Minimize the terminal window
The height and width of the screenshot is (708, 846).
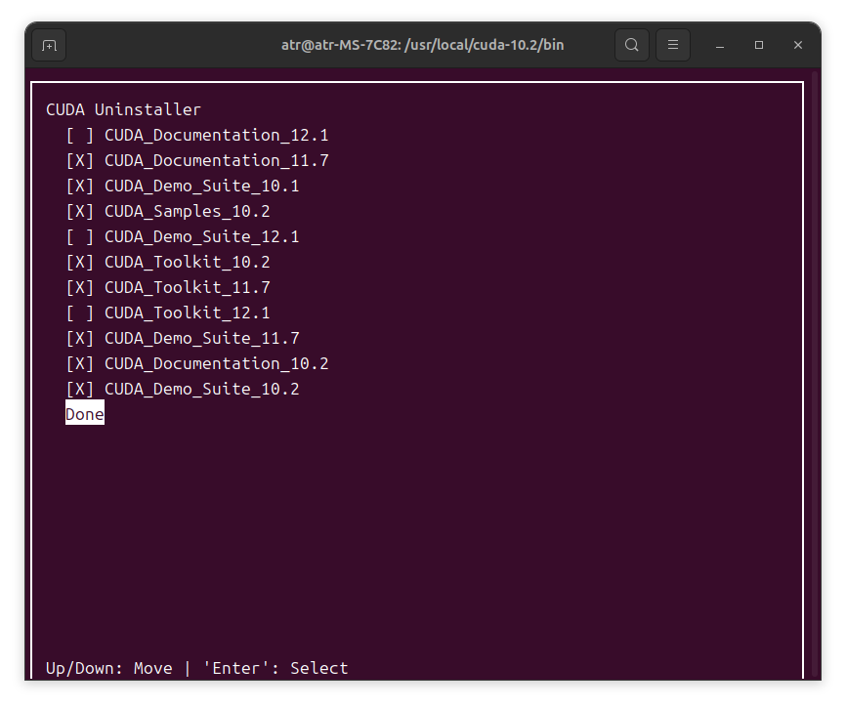tap(720, 45)
